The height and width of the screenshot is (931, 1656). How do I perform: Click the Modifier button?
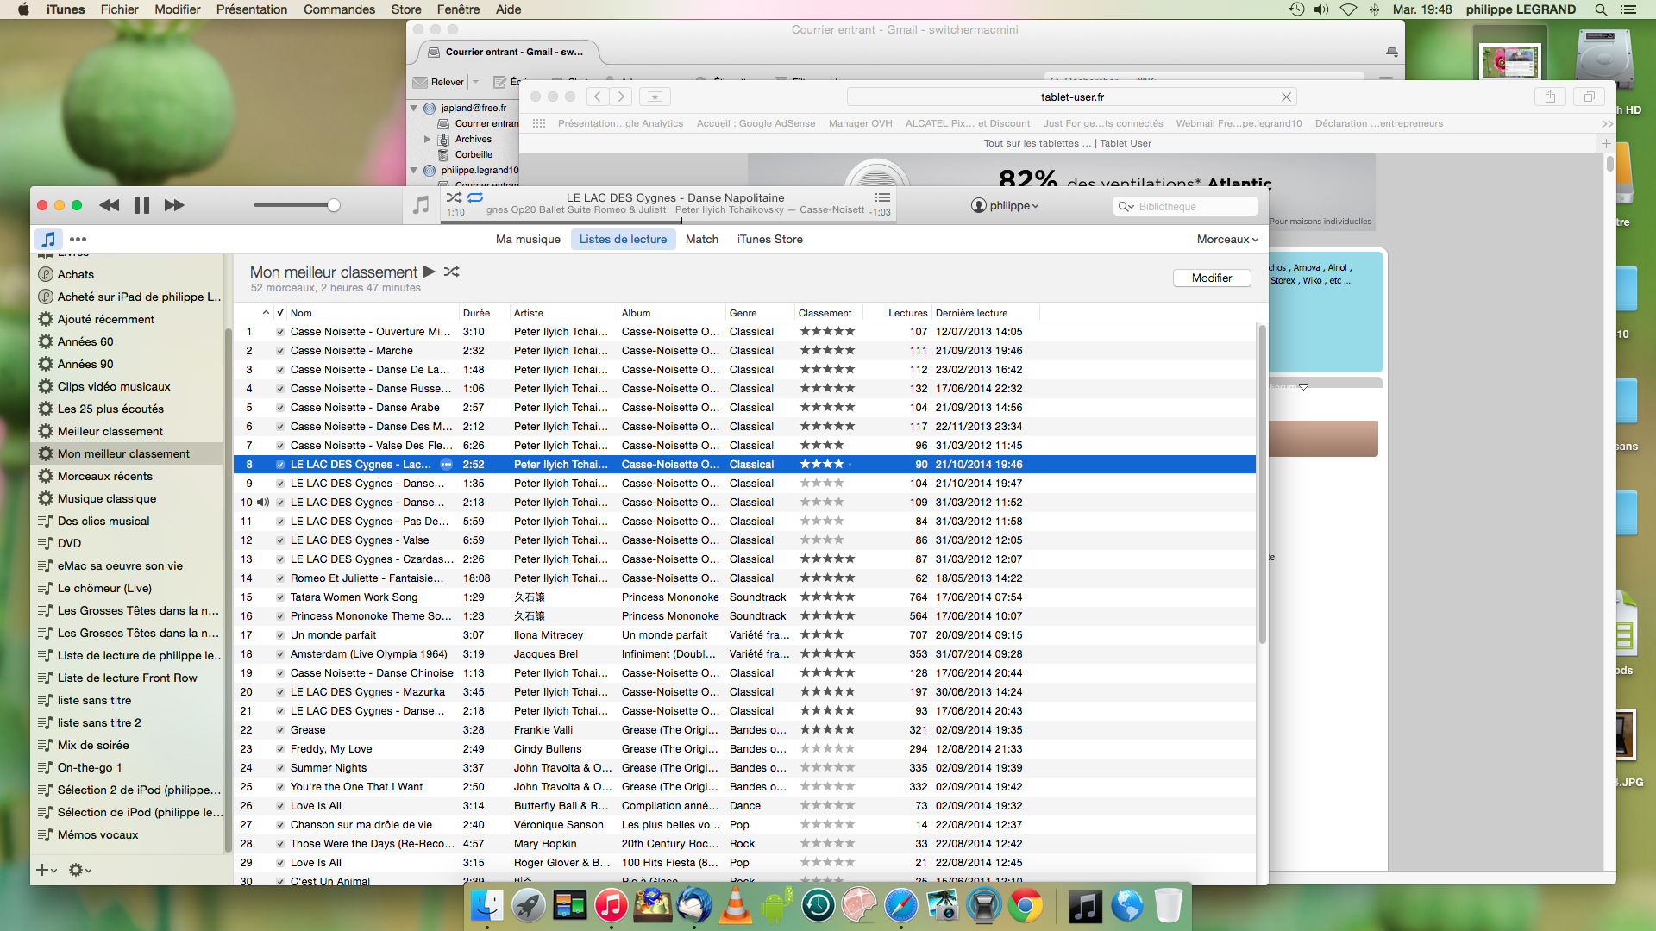[x=1211, y=278]
